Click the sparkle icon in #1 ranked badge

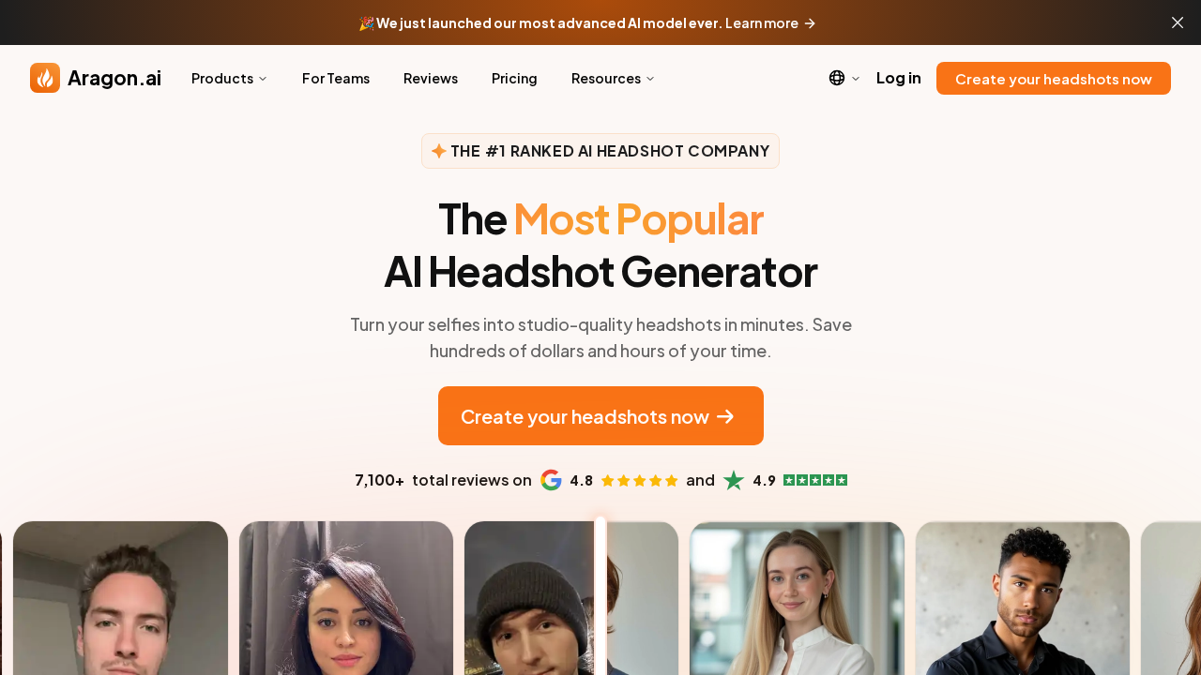(x=438, y=151)
